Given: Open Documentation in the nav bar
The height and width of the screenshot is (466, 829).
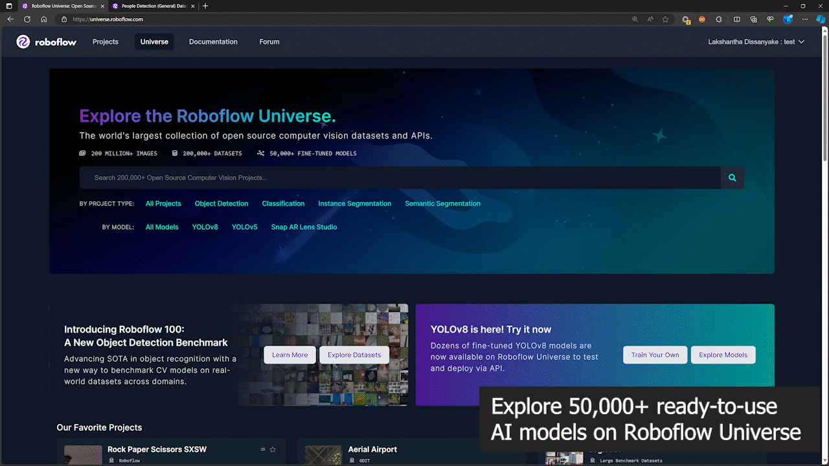Looking at the screenshot, I should coord(213,42).
